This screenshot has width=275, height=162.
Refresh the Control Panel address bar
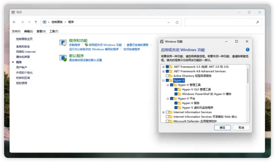(177, 22)
